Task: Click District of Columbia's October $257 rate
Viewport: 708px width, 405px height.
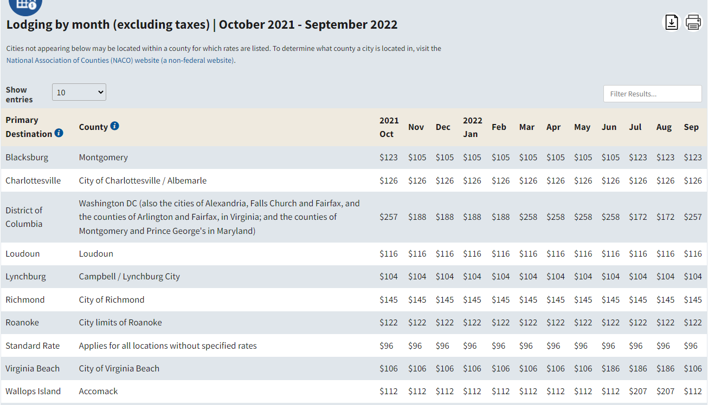Action: [389, 217]
